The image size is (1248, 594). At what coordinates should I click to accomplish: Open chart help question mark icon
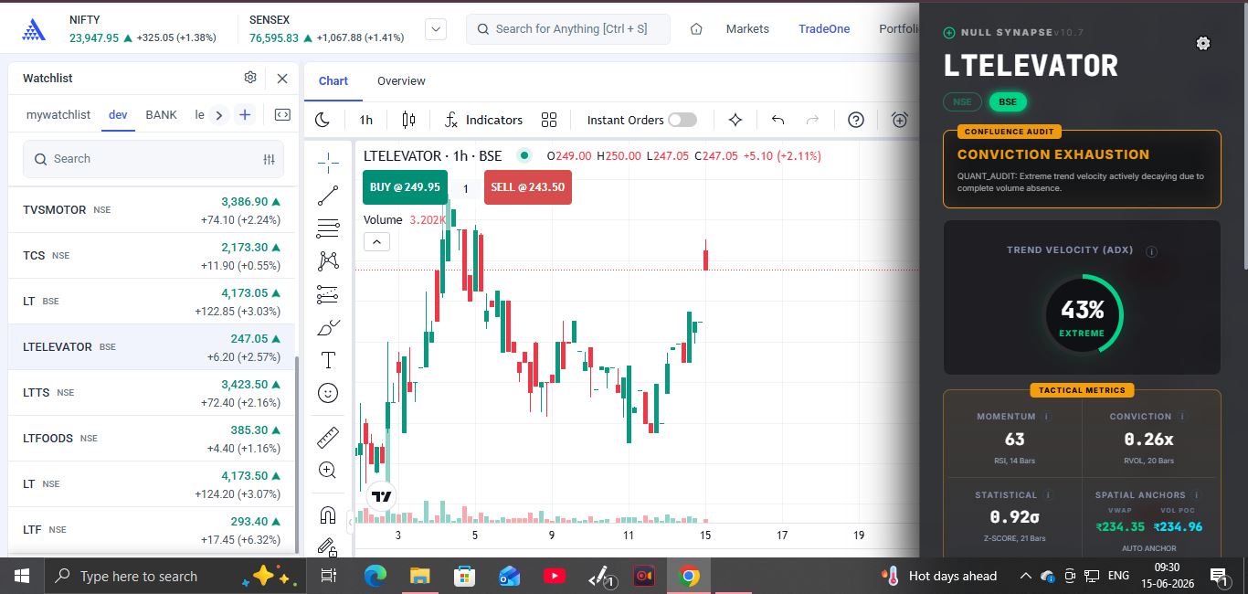click(x=856, y=120)
